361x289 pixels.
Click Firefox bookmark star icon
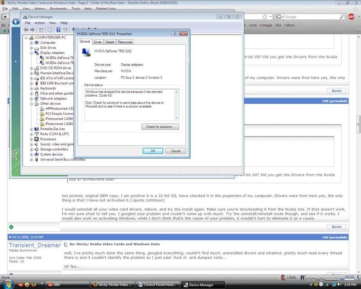[265, 17]
